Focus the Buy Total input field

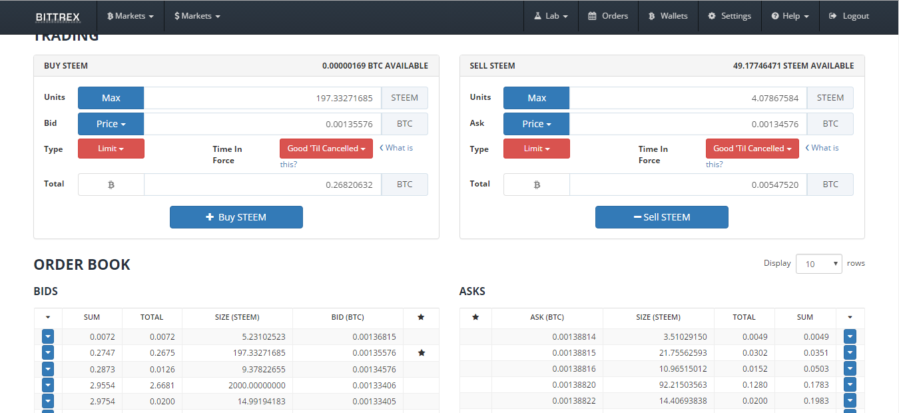[262, 185]
